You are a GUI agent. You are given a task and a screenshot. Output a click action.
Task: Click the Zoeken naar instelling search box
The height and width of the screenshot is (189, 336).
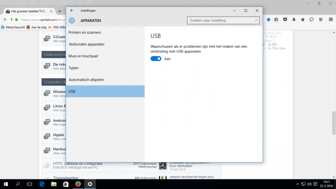223,20
